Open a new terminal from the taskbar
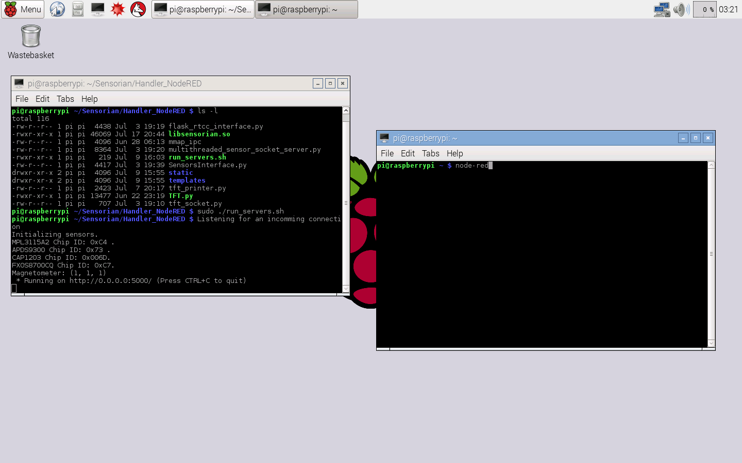This screenshot has width=742, height=463. click(x=97, y=9)
